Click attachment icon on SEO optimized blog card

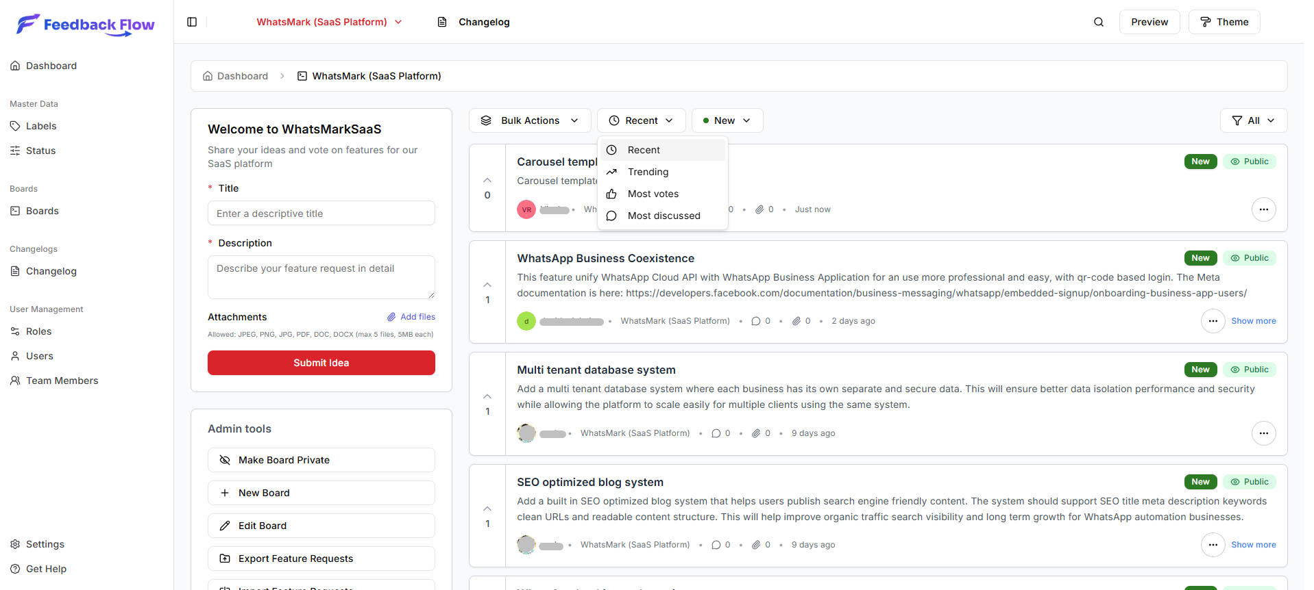click(x=756, y=545)
